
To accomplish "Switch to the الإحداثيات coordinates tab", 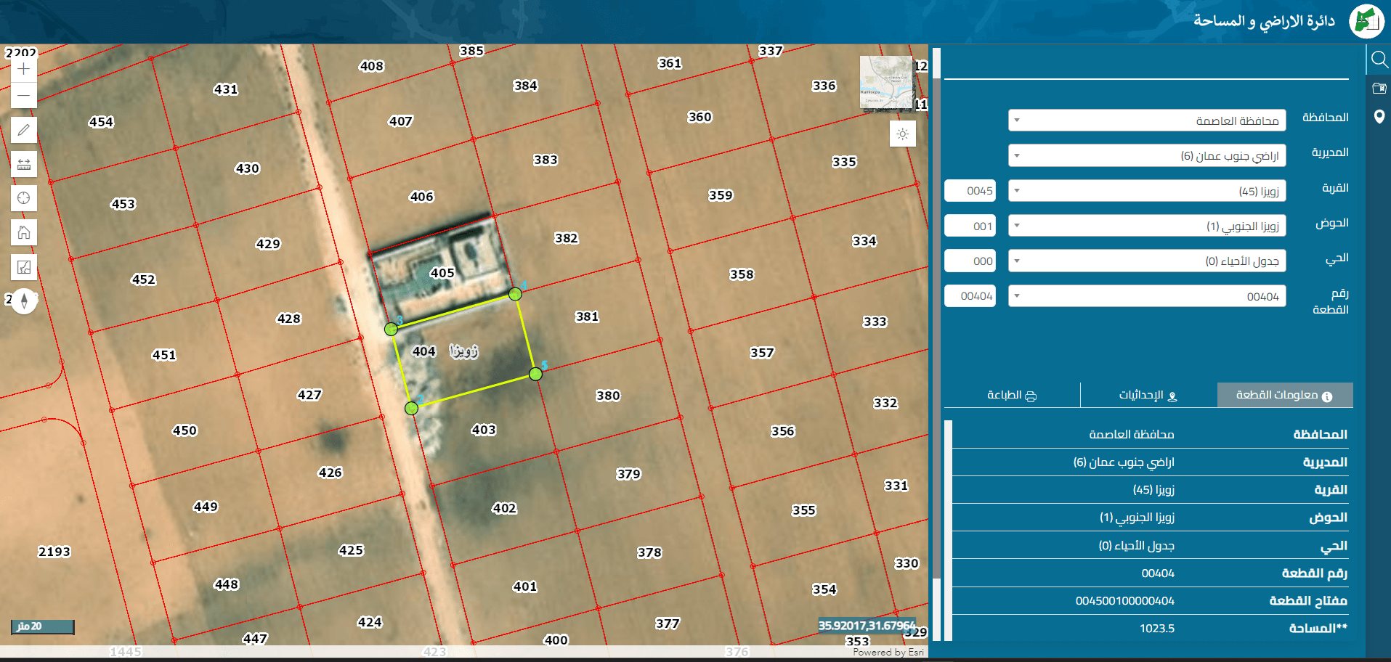I will [1148, 395].
